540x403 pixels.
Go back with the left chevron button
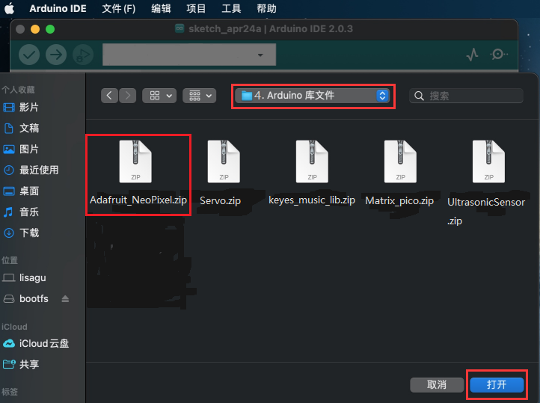click(x=109, y=96)
